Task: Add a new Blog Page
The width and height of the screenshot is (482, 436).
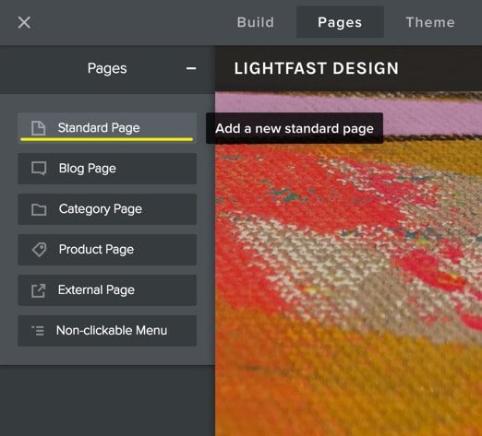Action: pos(107,169)
